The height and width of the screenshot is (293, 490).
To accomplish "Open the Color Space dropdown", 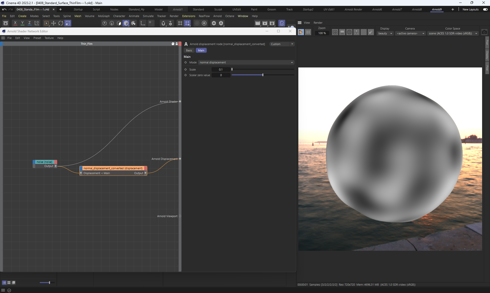I will [452, 33].
